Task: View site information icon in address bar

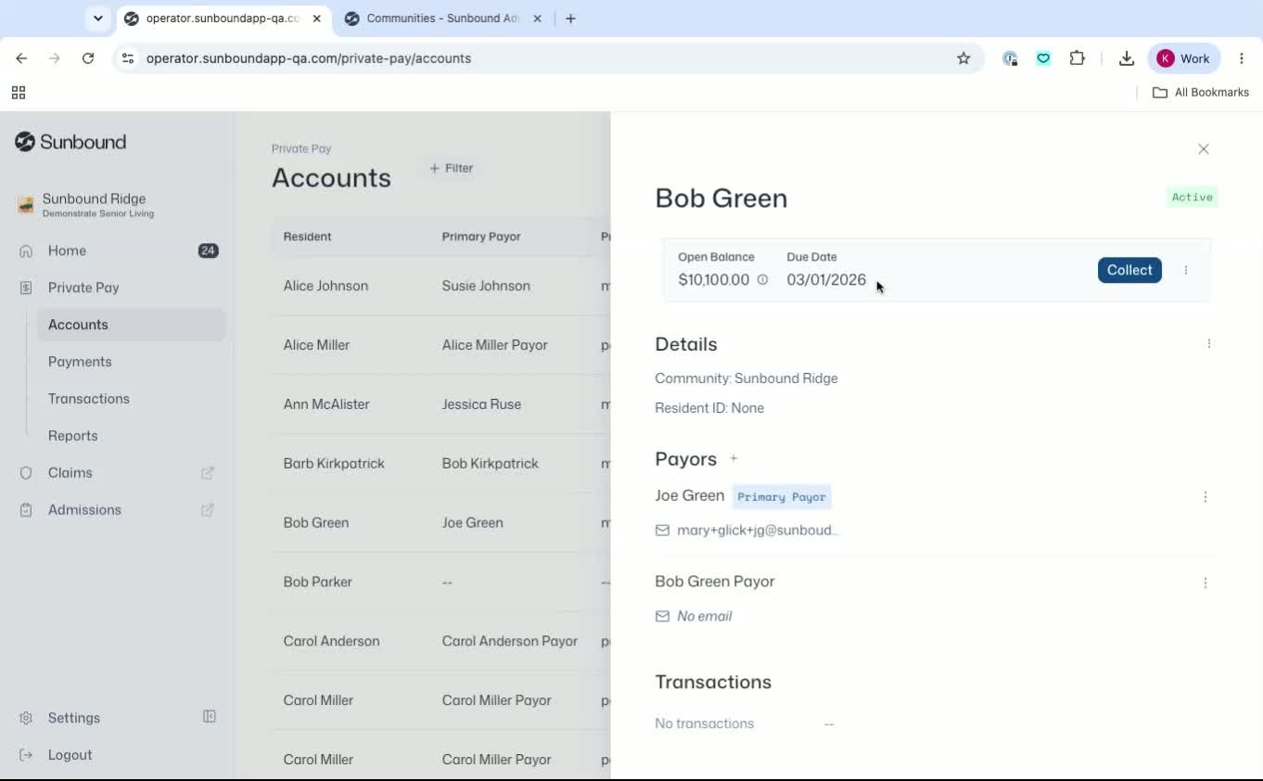Action: point(128,58)
